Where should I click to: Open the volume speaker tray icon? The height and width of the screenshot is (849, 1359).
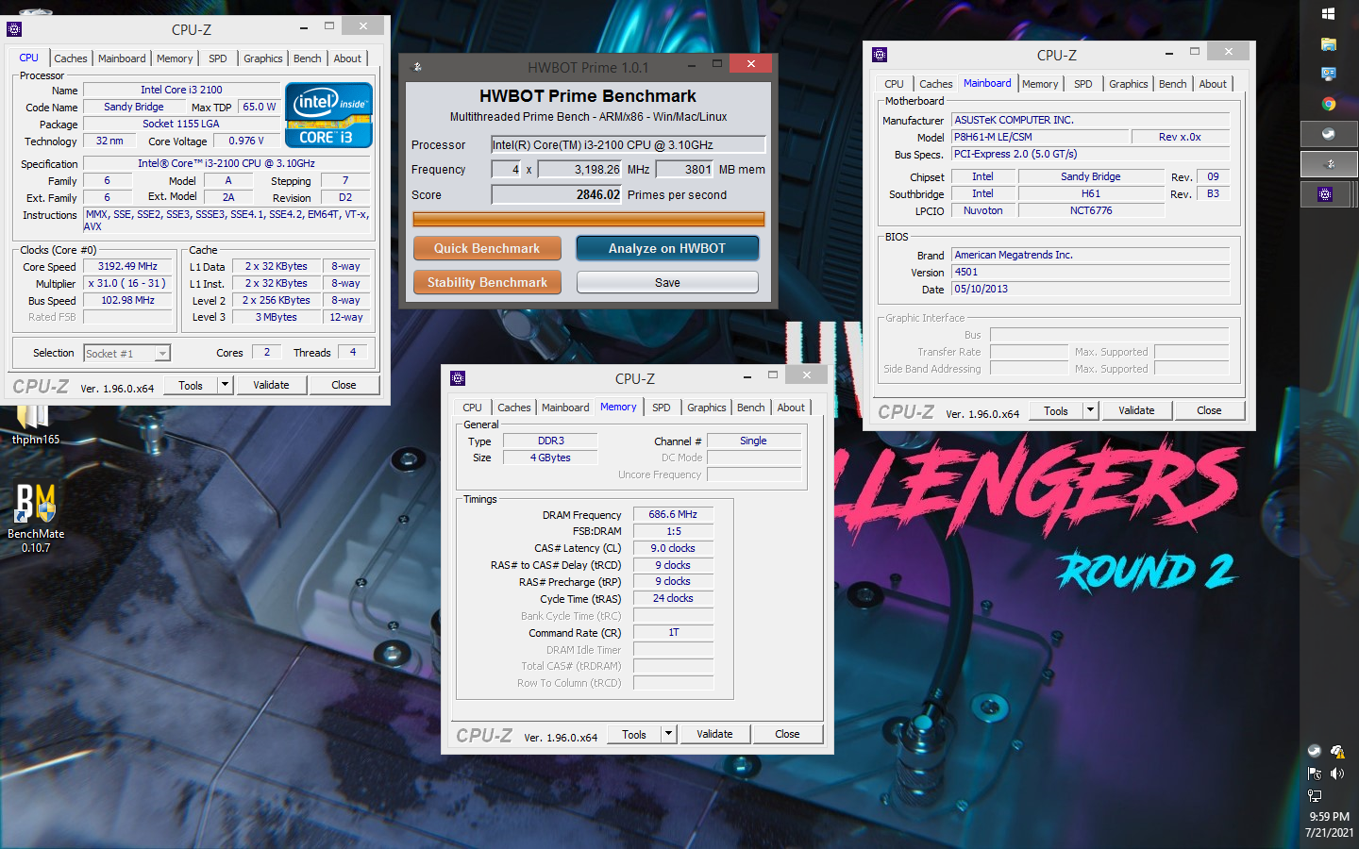pos(1337,774)
